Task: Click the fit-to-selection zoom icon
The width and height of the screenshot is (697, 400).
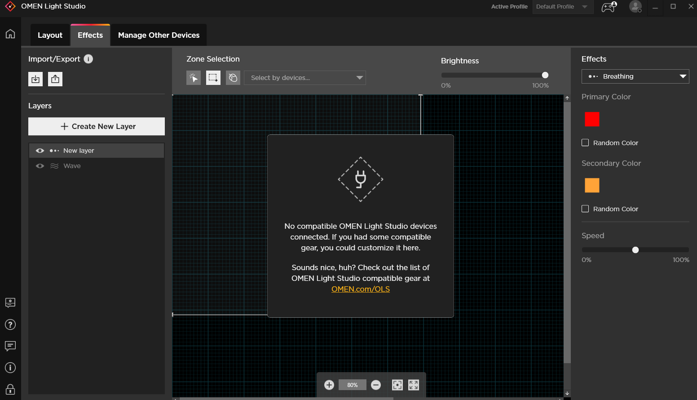Action: (397, 385)
